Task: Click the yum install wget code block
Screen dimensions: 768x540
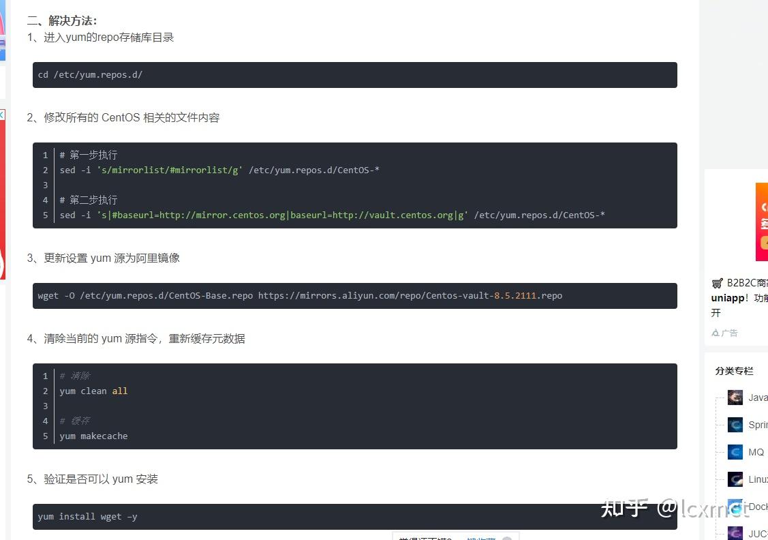Action: (x=354, y=516)
